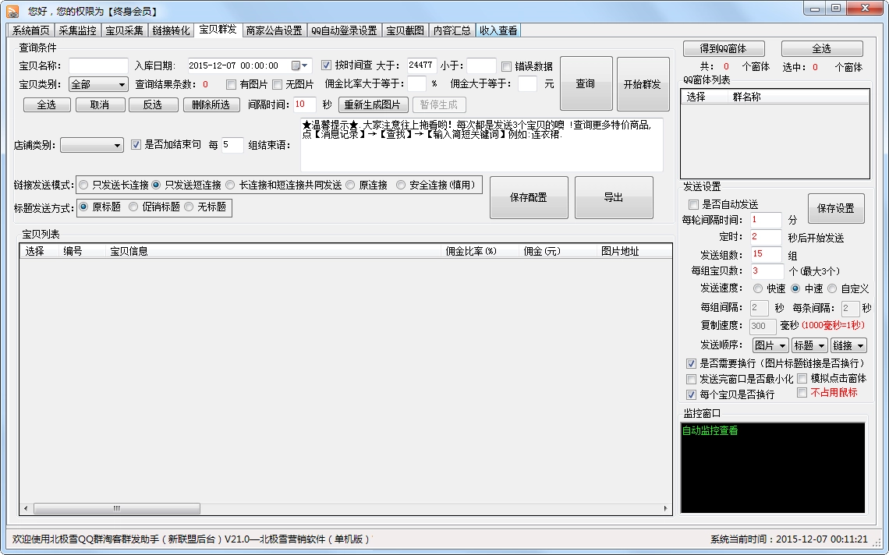Click the application icon in title bar
Viewport: 889px width, 555px height.
11,9
